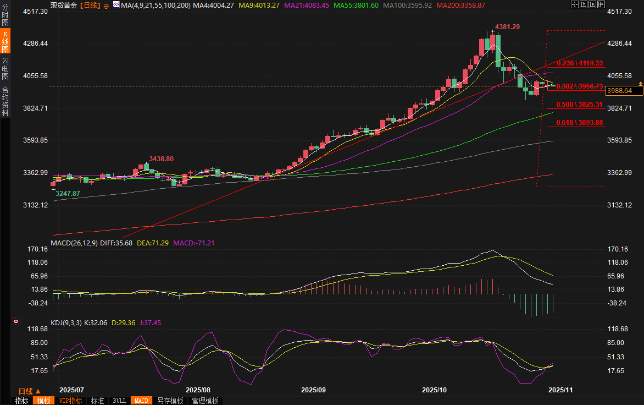644x405 pixels.
Task: Open the 合约资料 sidebar tab
Action: pyautogui.click(x=5, y=101)
